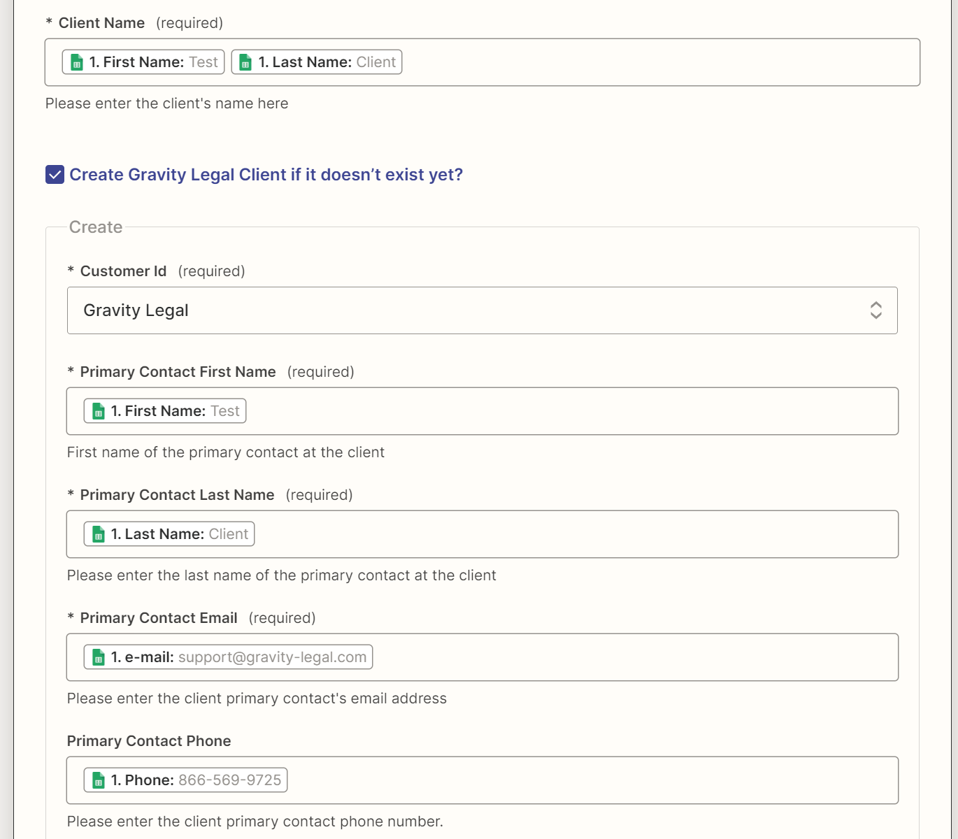Click the 'Please enter the client's name here' hint
The image size is (958, 839).
click(x=166, y=103)
